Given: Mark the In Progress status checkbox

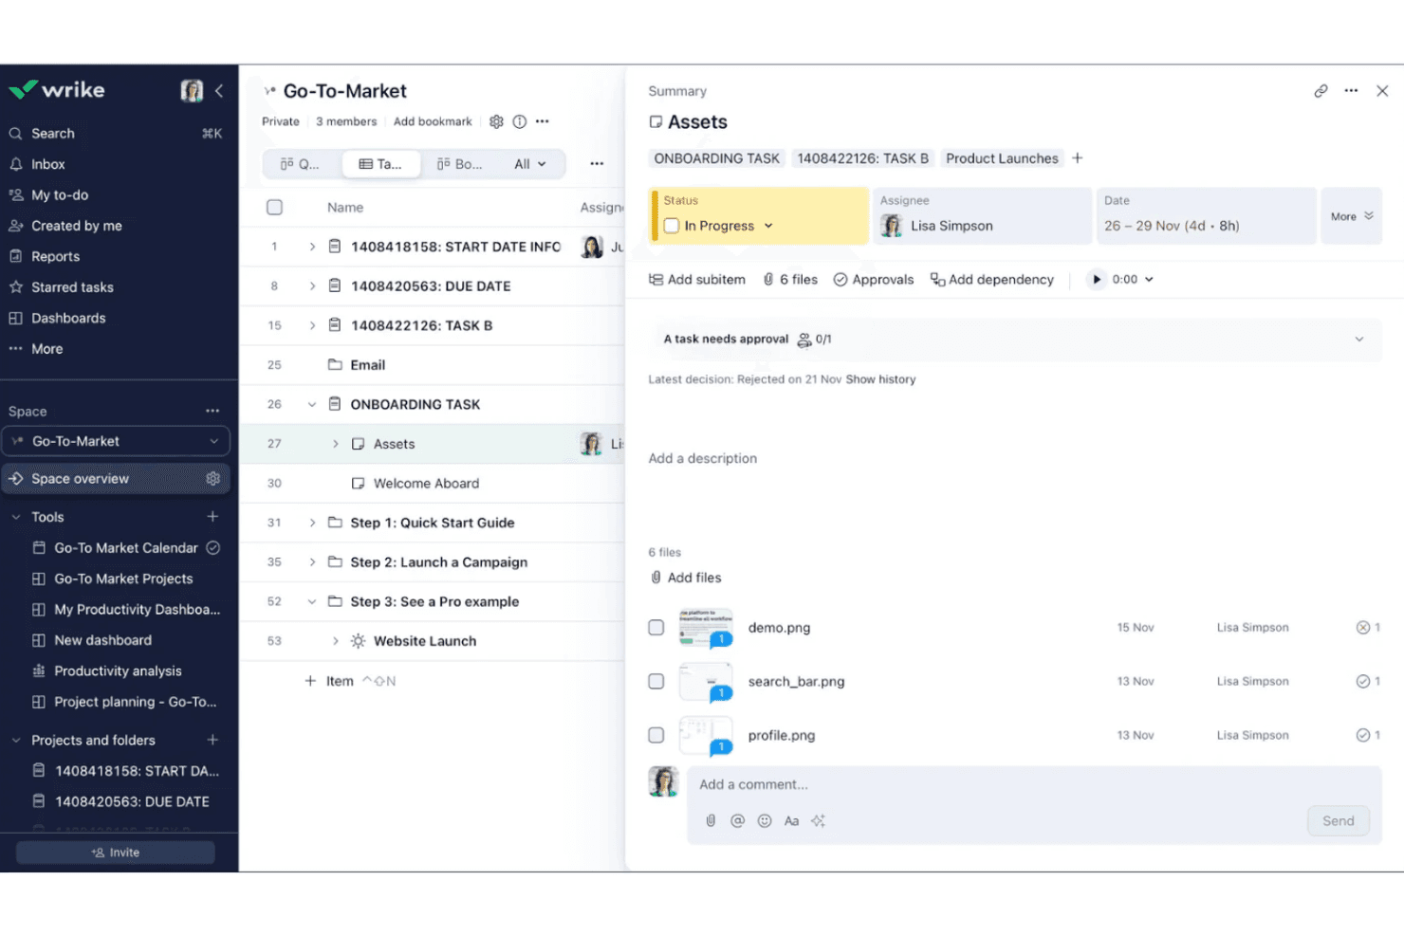Looking at the screenshot, I should tap(672, 226).
